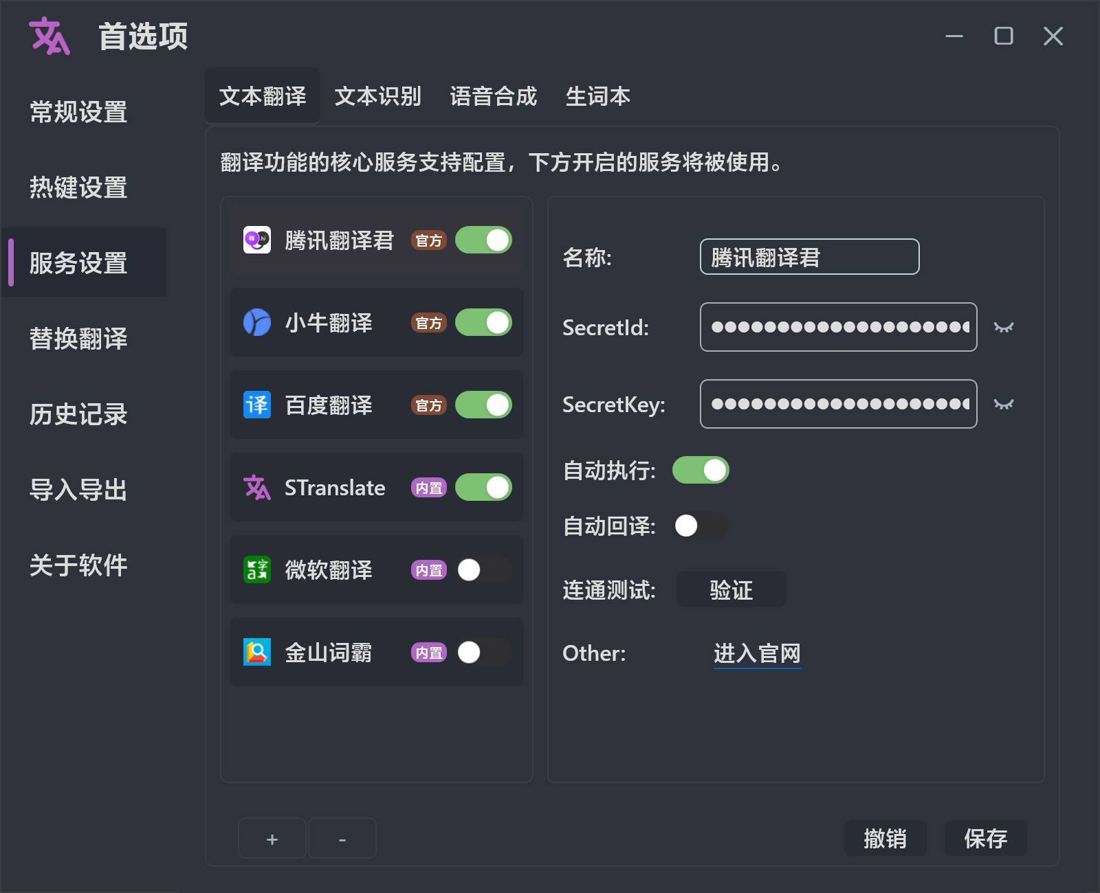Click the 官方 badge on 小牛翻译
Image resolution: width=1100 pixels, height=893 pixels.
pyautogui.click(x=429, y=323)
